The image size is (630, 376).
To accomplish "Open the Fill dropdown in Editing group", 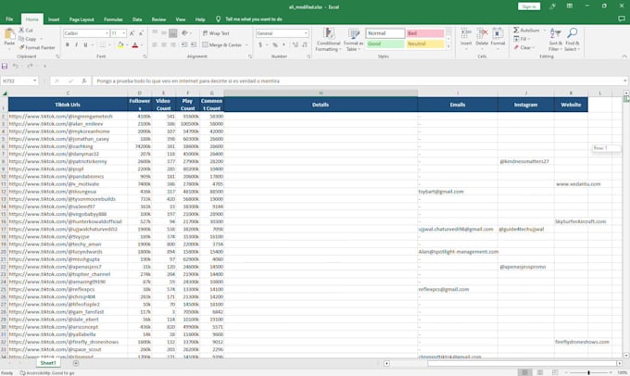I will coord(523,39).
